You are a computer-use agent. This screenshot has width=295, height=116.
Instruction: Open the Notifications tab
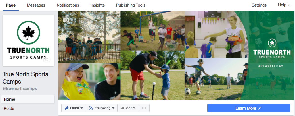(68, 5)
